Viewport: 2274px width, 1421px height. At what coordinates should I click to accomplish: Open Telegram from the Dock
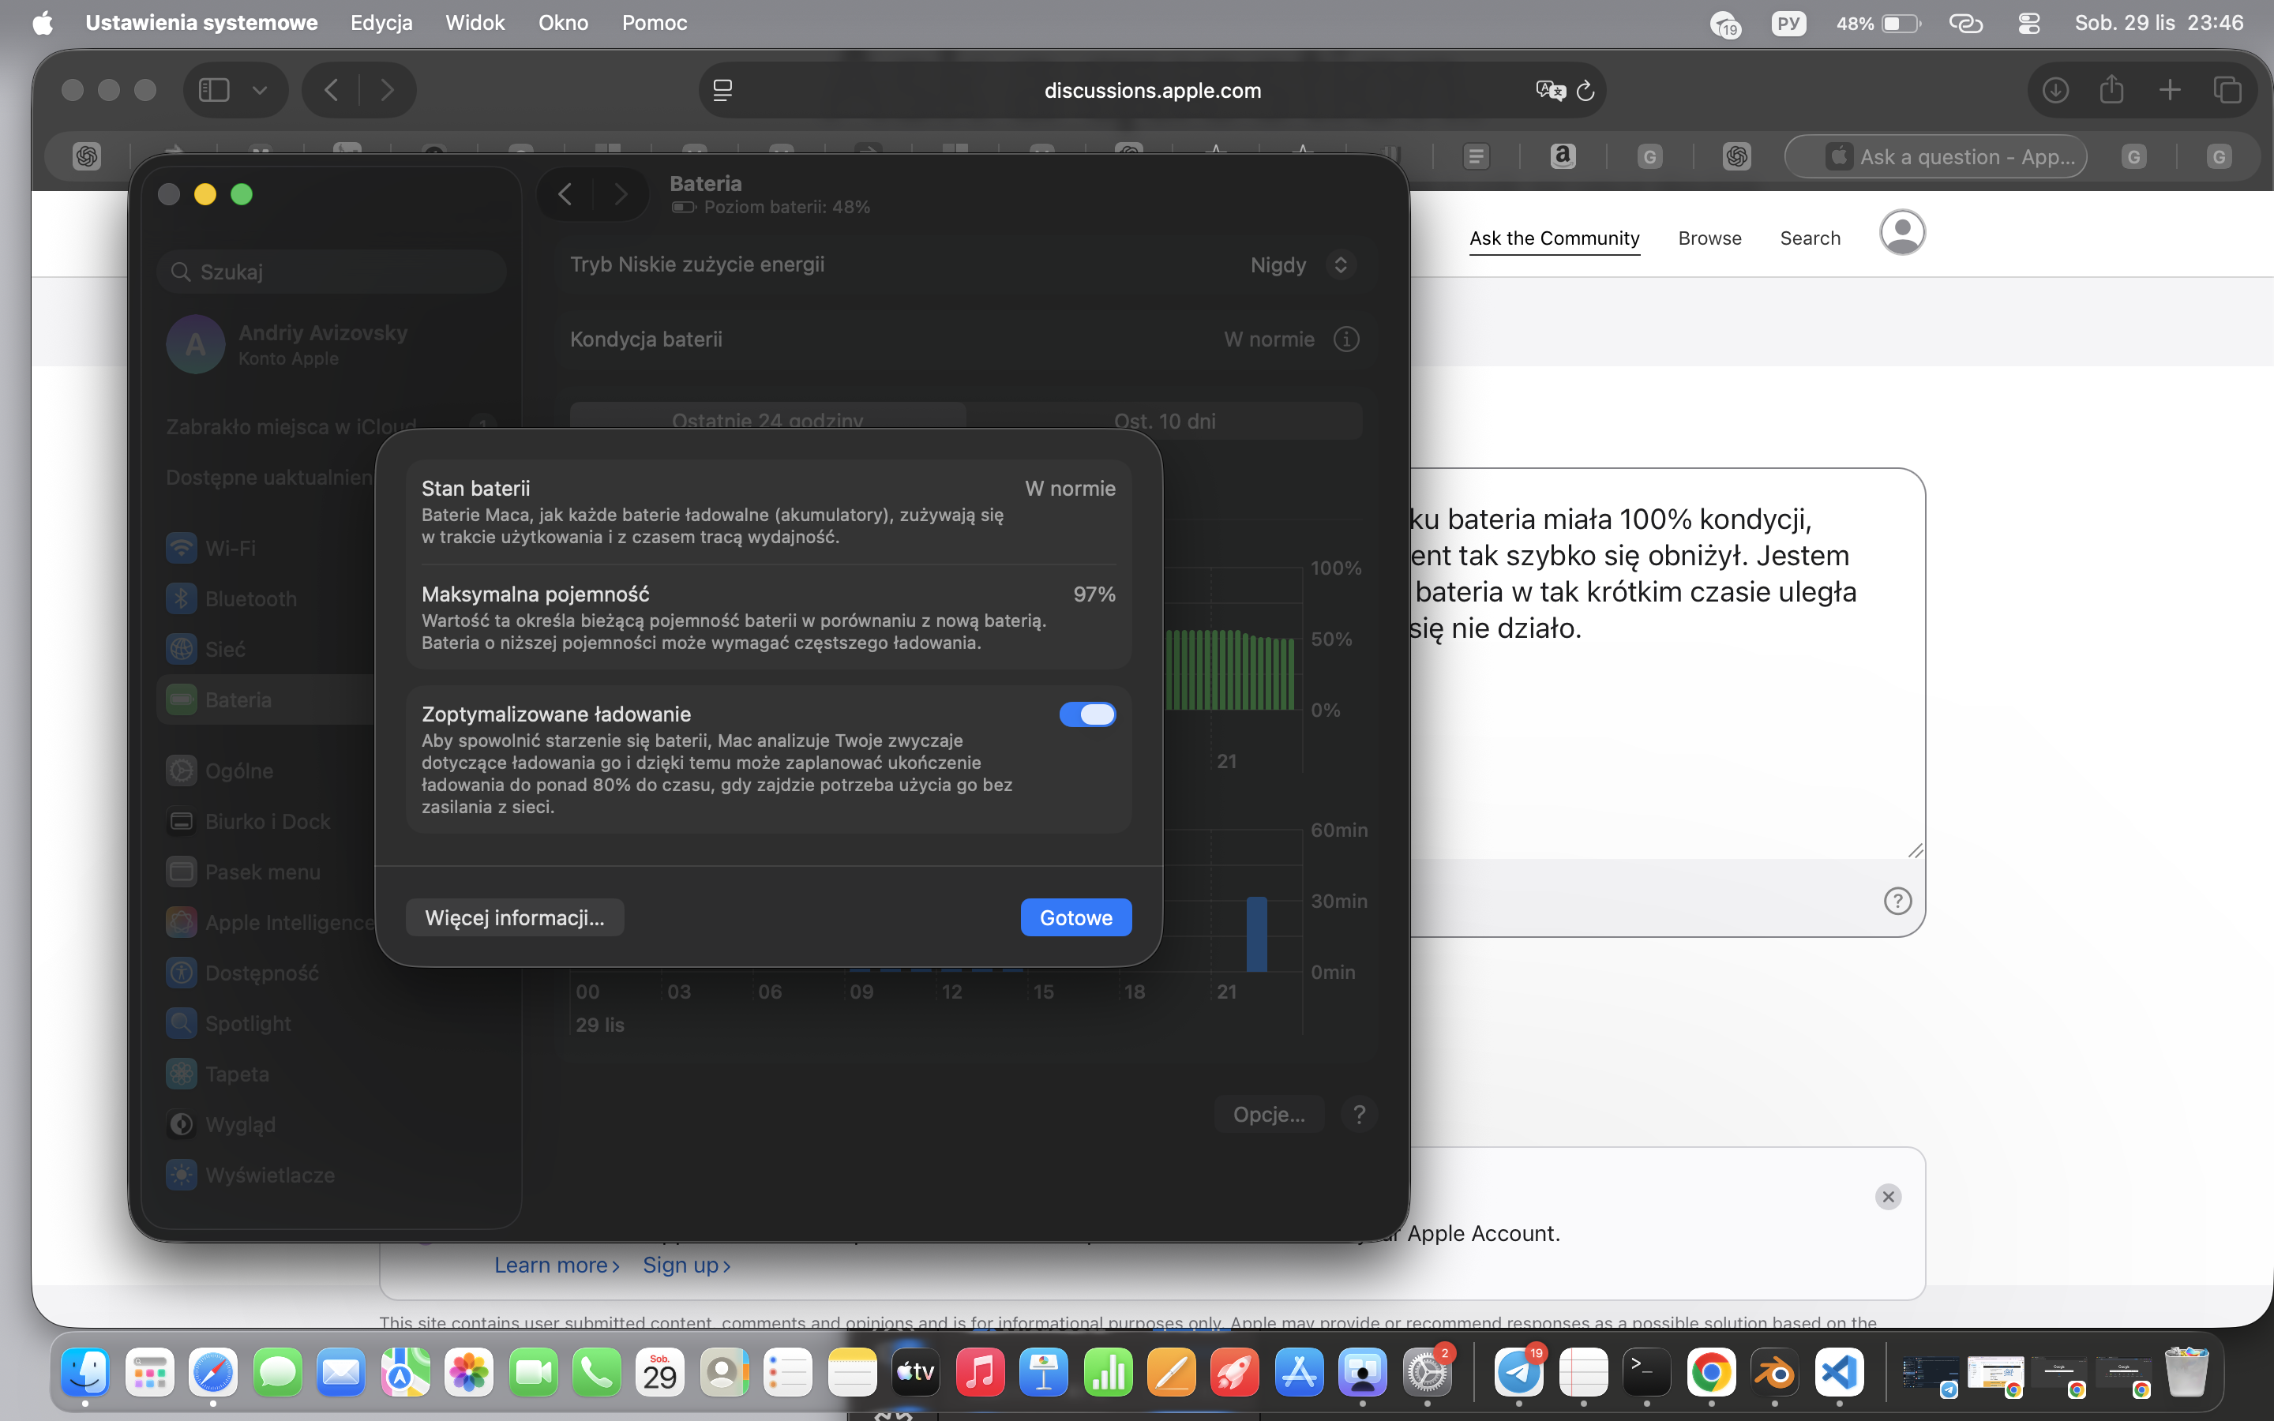pyautogui.click(x=1518, y=1374)
